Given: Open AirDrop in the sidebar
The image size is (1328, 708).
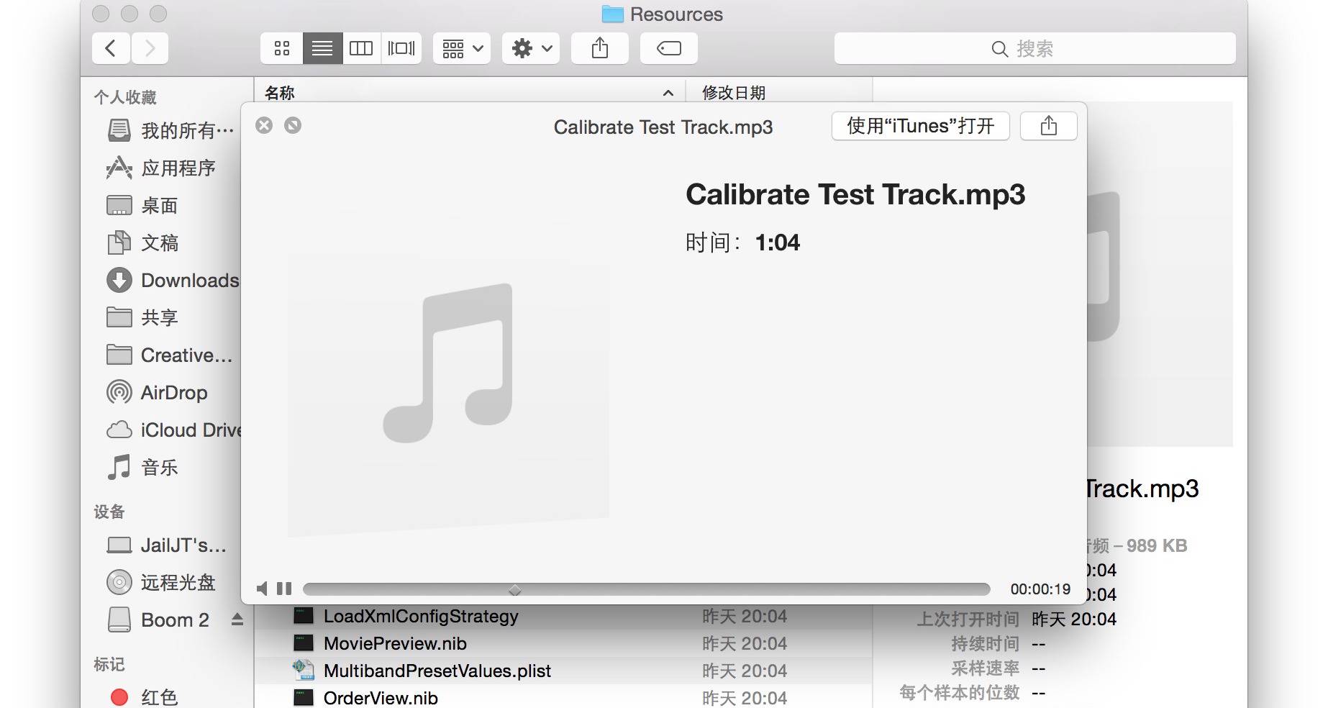Looking at the screenshot, I should coord(173,393).
